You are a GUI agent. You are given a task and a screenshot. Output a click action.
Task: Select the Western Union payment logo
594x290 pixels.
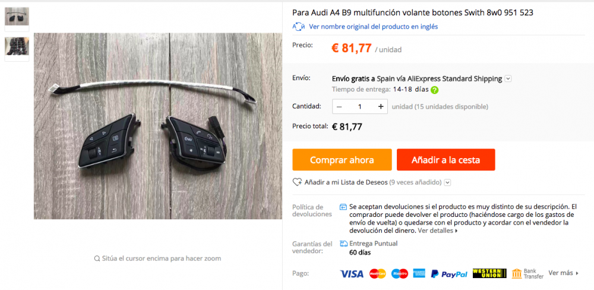click(489, 273)
